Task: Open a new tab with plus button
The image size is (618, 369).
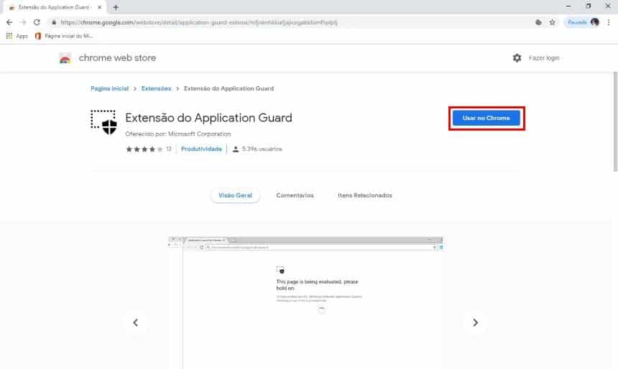Action: (x=116, y=7)
